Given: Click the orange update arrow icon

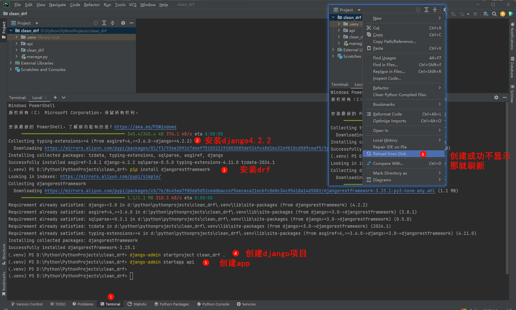Looking at the screenshot, I should click(x=503, y=14).
